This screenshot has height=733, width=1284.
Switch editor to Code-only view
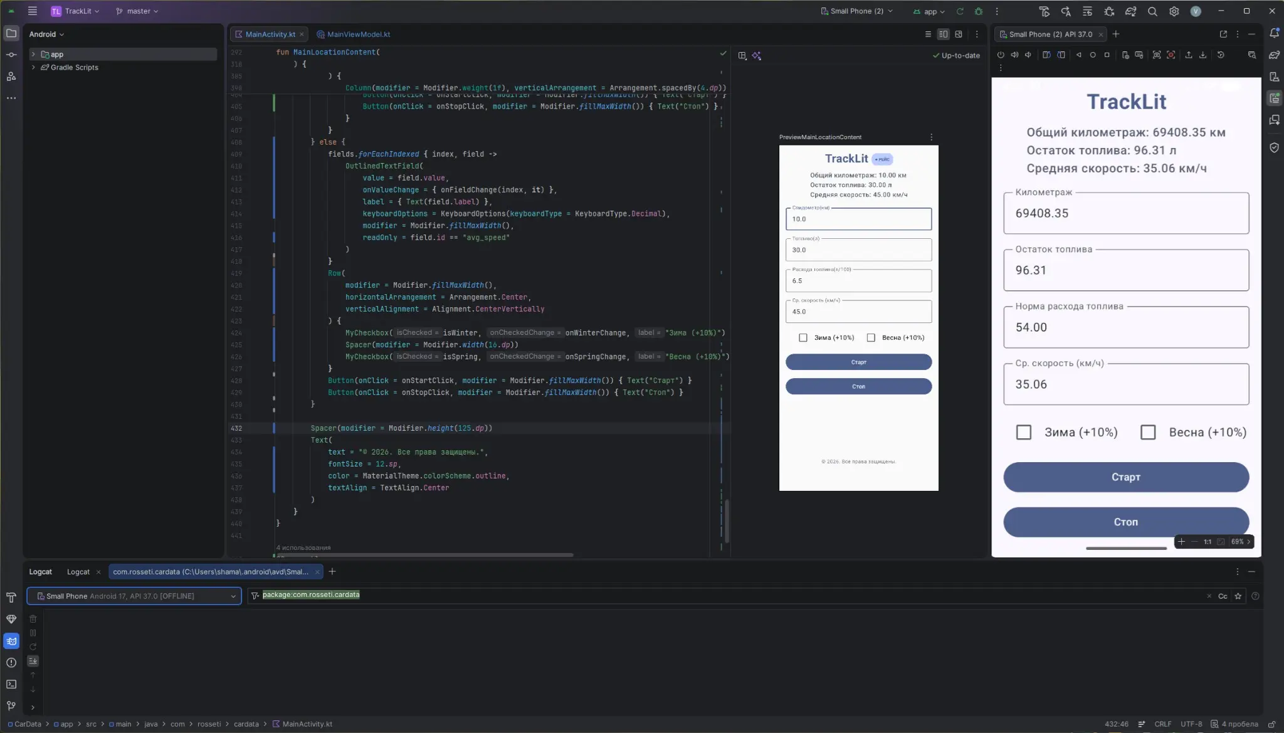tap(928, 34)
